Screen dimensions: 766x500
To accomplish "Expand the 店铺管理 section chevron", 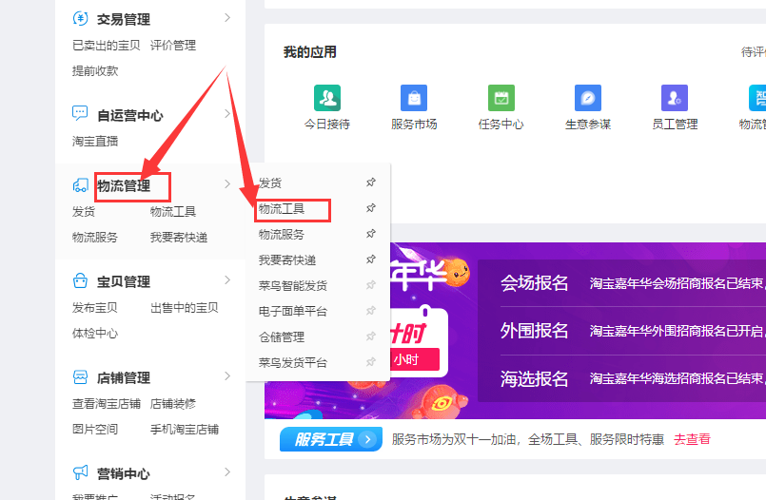I will (227, 376).
